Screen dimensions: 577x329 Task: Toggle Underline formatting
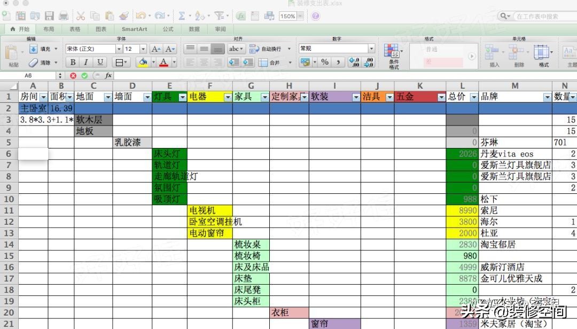coord(100,62)
